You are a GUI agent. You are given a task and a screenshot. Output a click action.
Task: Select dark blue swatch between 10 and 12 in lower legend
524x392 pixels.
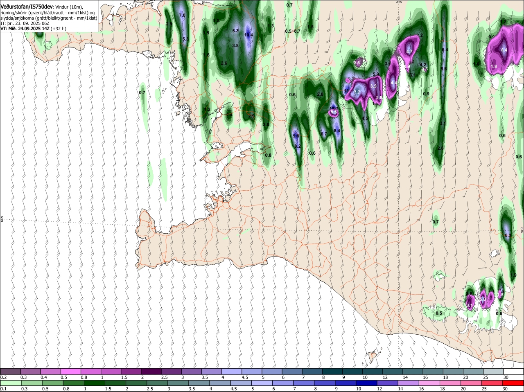[367, 383]
